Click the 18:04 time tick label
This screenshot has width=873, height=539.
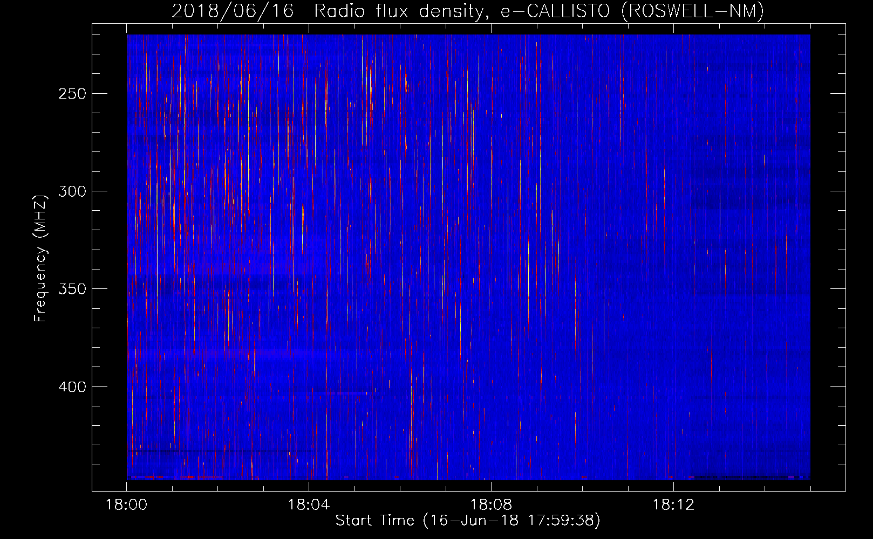[309, 505]
